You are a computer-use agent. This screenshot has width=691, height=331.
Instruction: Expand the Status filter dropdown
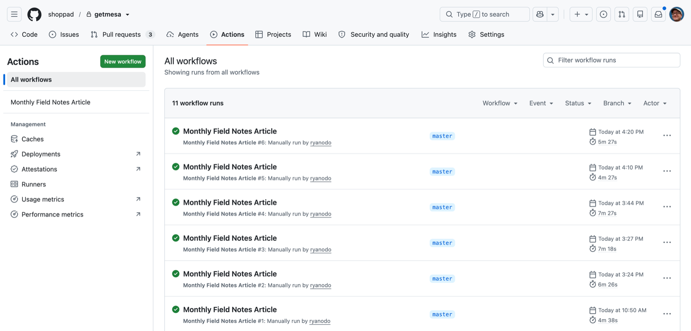tap(578, 103)
